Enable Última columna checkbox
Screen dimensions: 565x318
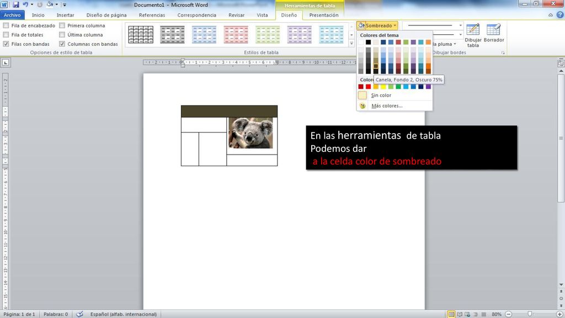coord(62,35)
